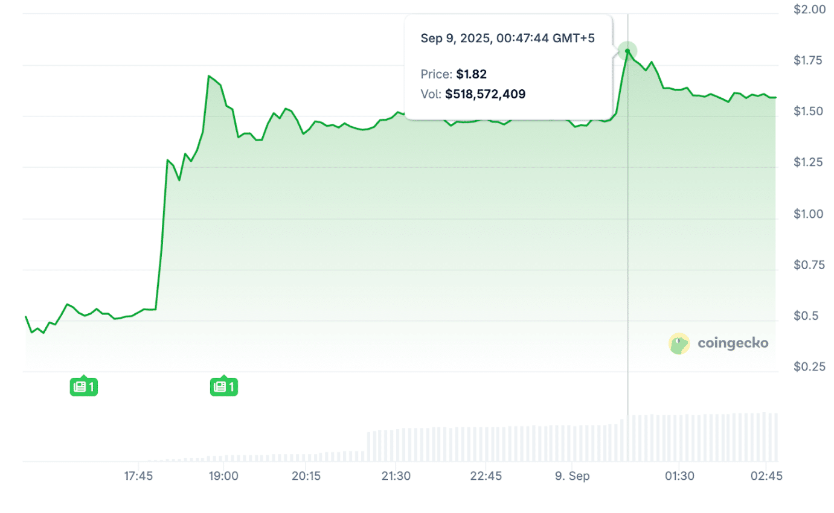
Task: Click the CoinGecko gecko mascot logo
Action: [679, 343]
